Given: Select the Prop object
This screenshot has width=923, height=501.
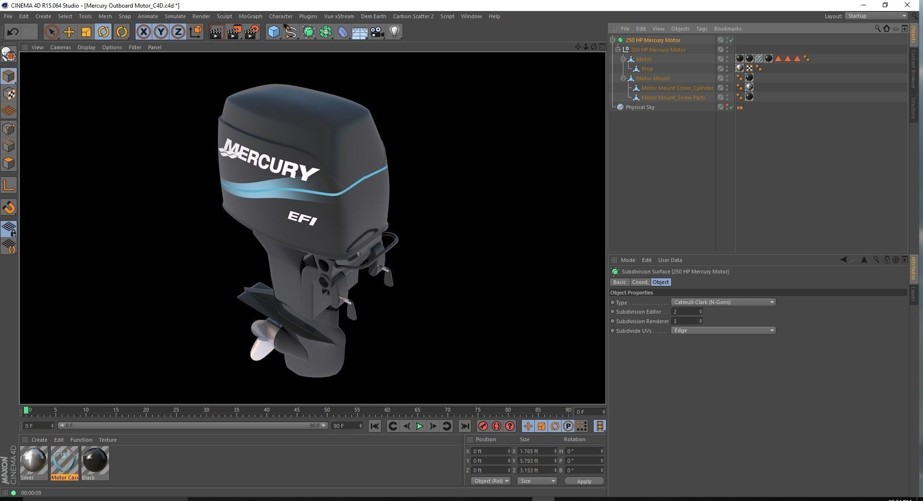Looking at the screenshot, I should 647,69.
